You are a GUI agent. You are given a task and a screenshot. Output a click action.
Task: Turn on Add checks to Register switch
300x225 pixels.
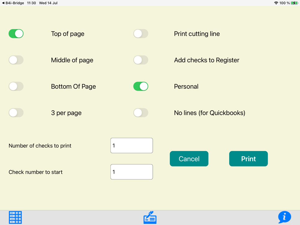tap(141, 60)
